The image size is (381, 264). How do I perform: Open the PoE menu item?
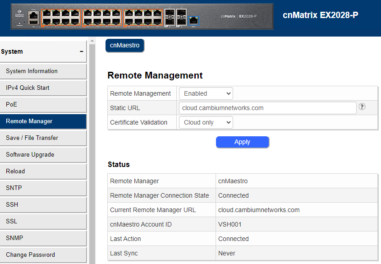tap(43, 105)
